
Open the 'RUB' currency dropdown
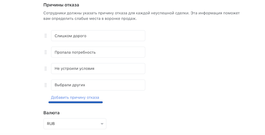[x=75, y=124]
